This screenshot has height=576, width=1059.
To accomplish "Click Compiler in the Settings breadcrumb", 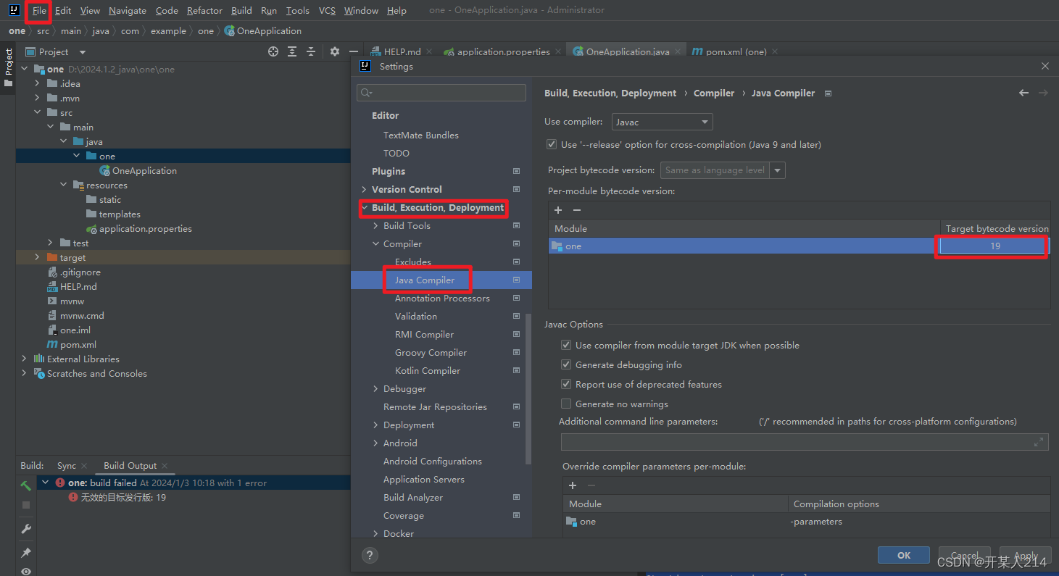I will point(714,93).
